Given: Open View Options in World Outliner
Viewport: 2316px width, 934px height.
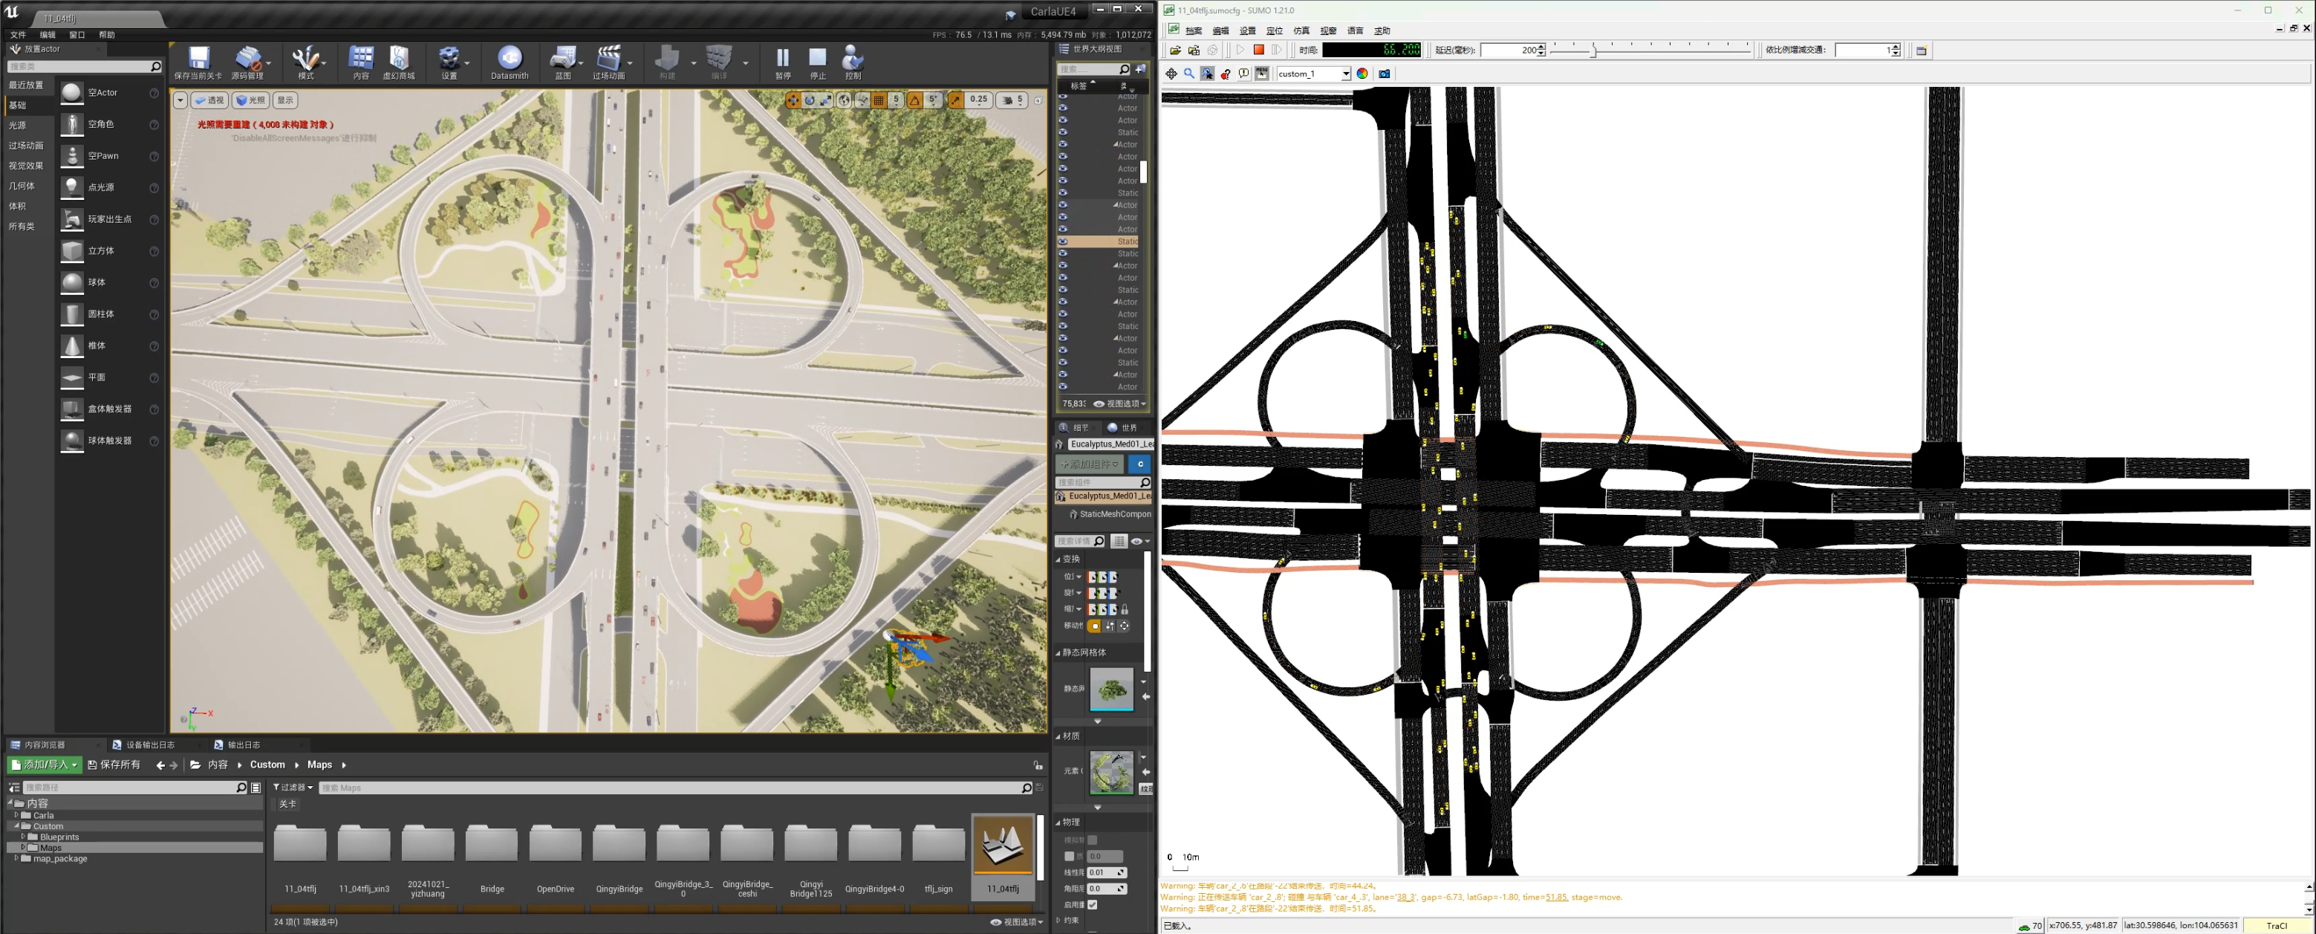Looking at the screenshot, I should tap(1119, 404).
